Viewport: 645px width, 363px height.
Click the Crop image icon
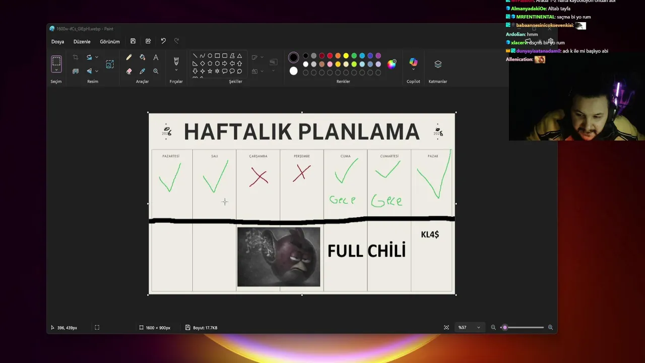[75, 57]
